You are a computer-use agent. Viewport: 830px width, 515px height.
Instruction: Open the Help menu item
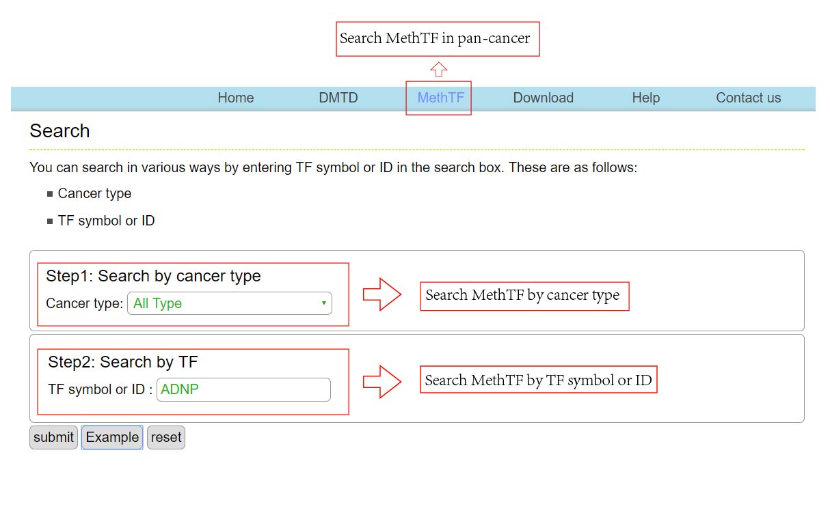click(645, 98)
